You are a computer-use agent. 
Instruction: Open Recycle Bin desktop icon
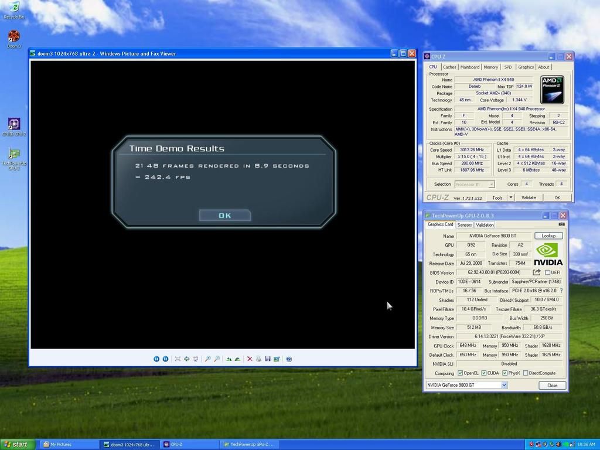point(14,10)
